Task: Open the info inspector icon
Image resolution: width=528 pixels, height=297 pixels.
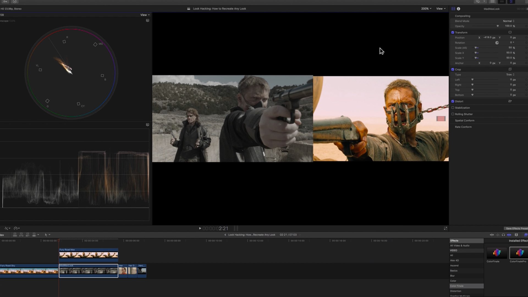Action: pos(458,9)
